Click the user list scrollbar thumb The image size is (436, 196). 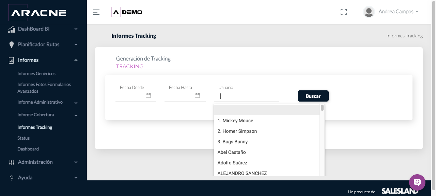coord(322,108)
